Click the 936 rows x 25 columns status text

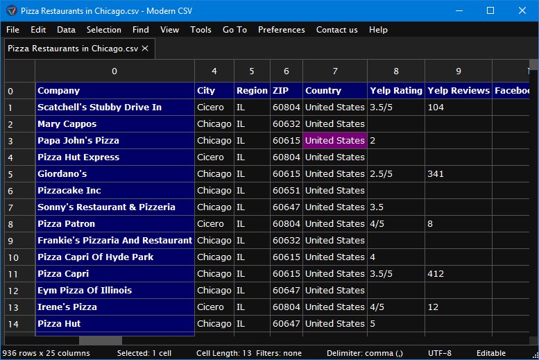pyautogui.click(x=46, y=353)
